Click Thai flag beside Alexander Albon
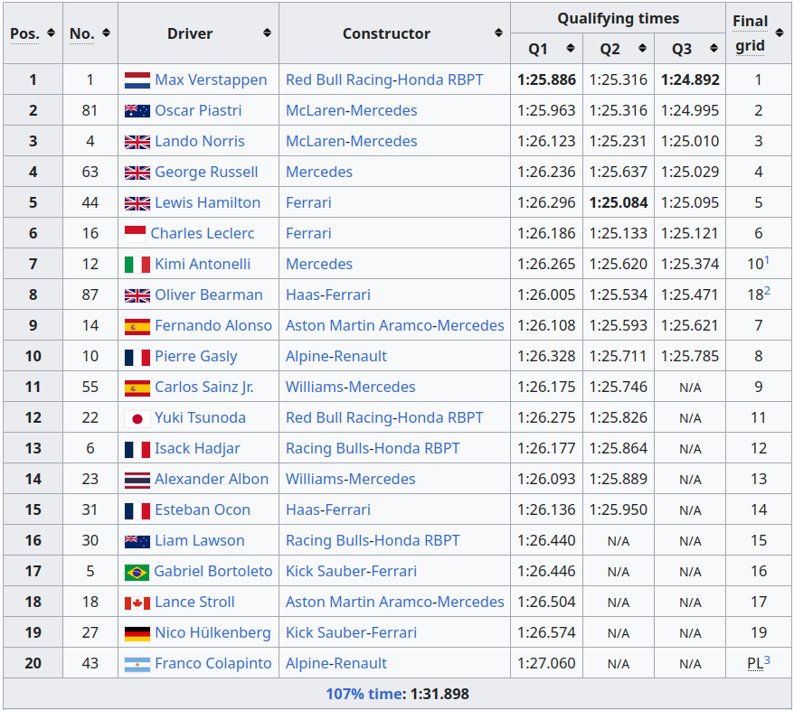This screenshot has height=710, width=794. coord(137,480)
